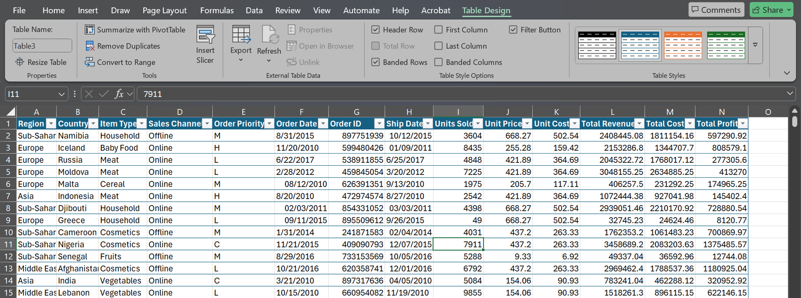
Task: Click the Remove Duplicates icon
Action: (x=89, y=46)
